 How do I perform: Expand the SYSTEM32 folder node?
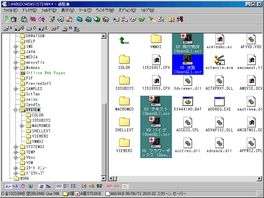pos(16,147)
